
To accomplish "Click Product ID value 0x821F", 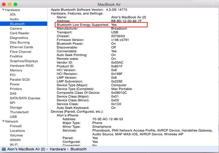I will point(117,66).
